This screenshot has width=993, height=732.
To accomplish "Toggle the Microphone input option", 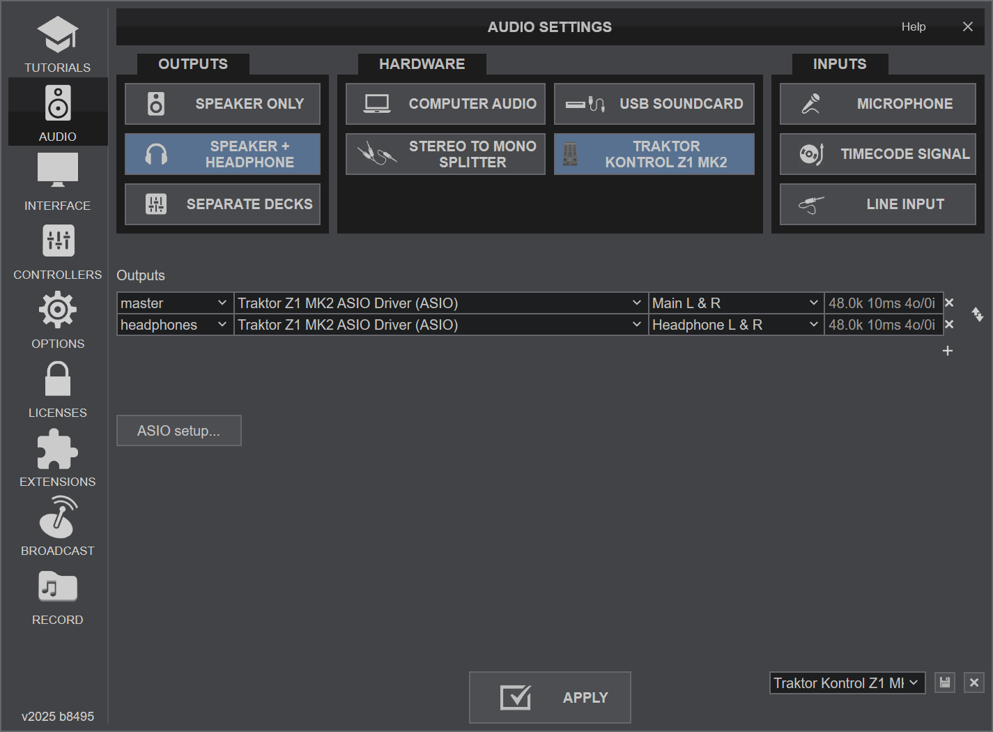I will click(877, 104).
